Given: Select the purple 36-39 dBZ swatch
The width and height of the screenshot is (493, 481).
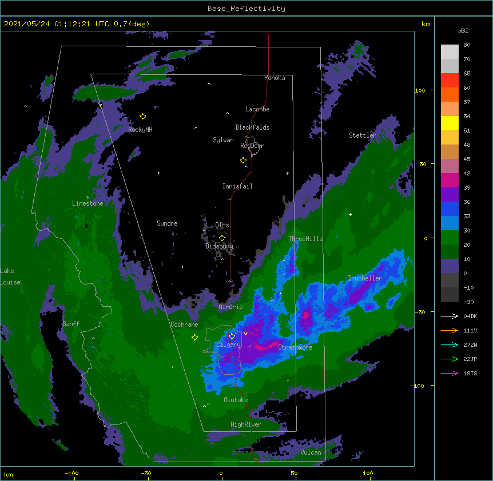Looking at the screenshot, I should pos(450,195).
